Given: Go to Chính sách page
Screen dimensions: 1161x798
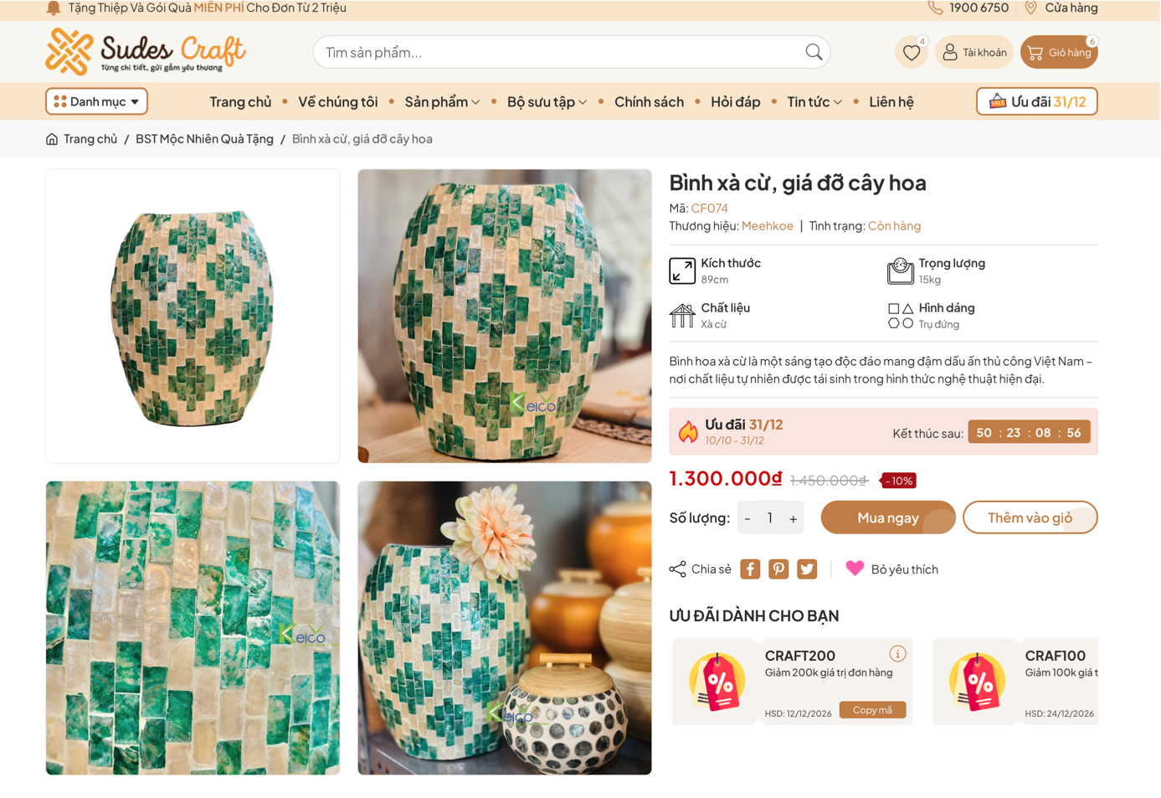Looking at the screenshot, I should pos(649,102).
